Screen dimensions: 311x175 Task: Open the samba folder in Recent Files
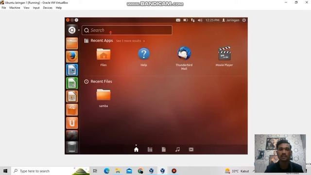104,98
